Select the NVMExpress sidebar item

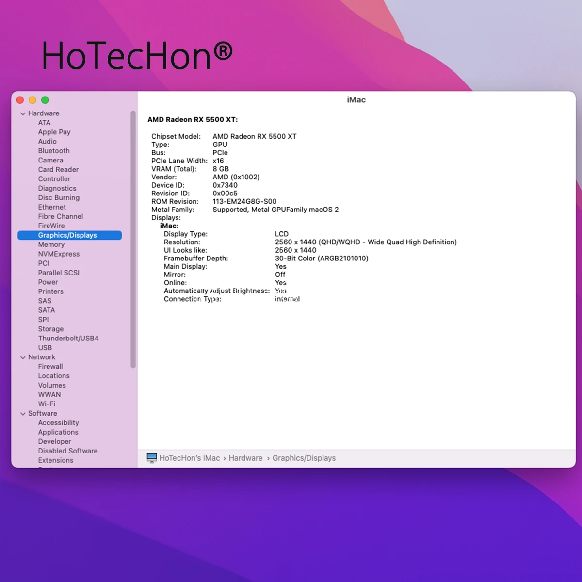click(x=59, y=254)
